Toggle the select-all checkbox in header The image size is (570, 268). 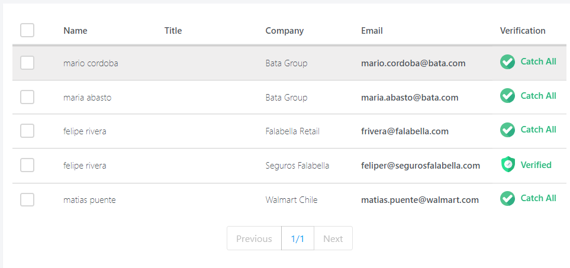coord(27,30)
